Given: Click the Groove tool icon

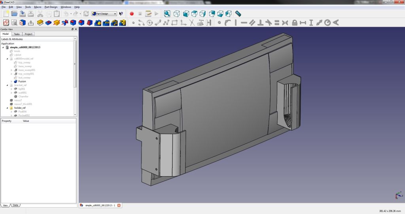Looking at the screenshot, I should tap(65, 23).
